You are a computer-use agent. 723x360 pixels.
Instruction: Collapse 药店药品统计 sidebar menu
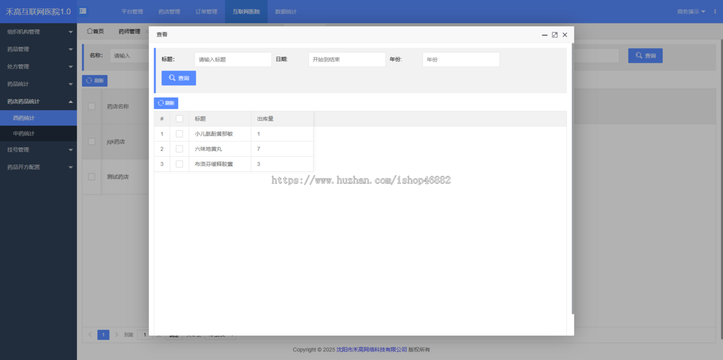point(39,102)
